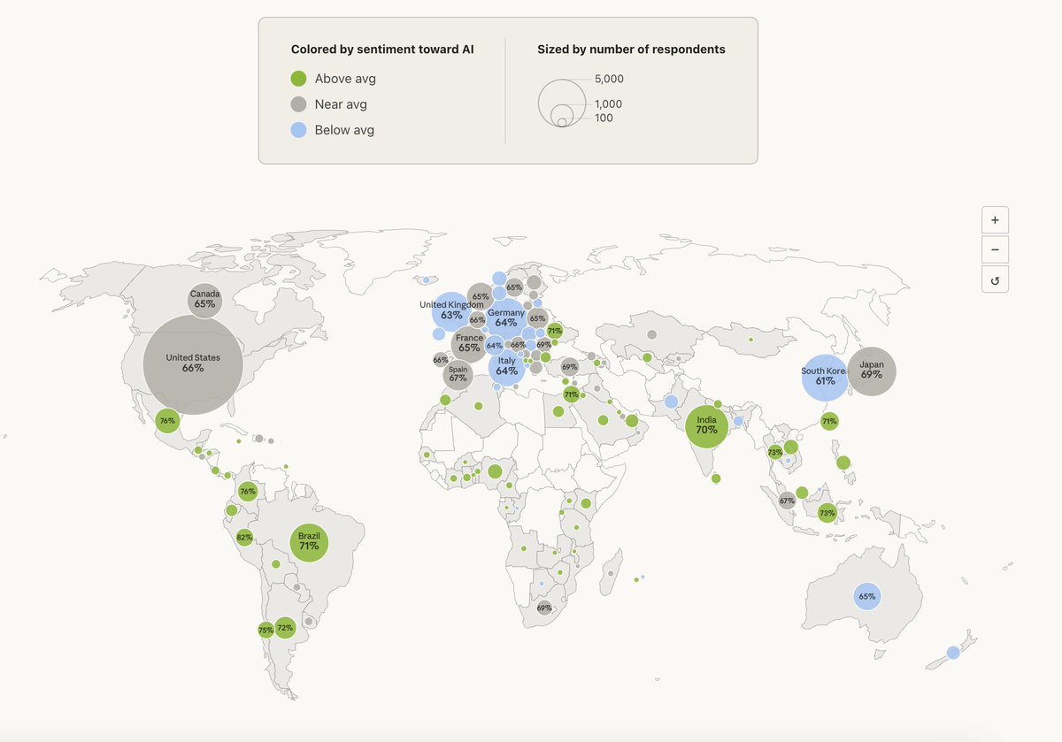Select the green bubble over the Philippines
This screenshot has height=742, width=1062.
843,462
